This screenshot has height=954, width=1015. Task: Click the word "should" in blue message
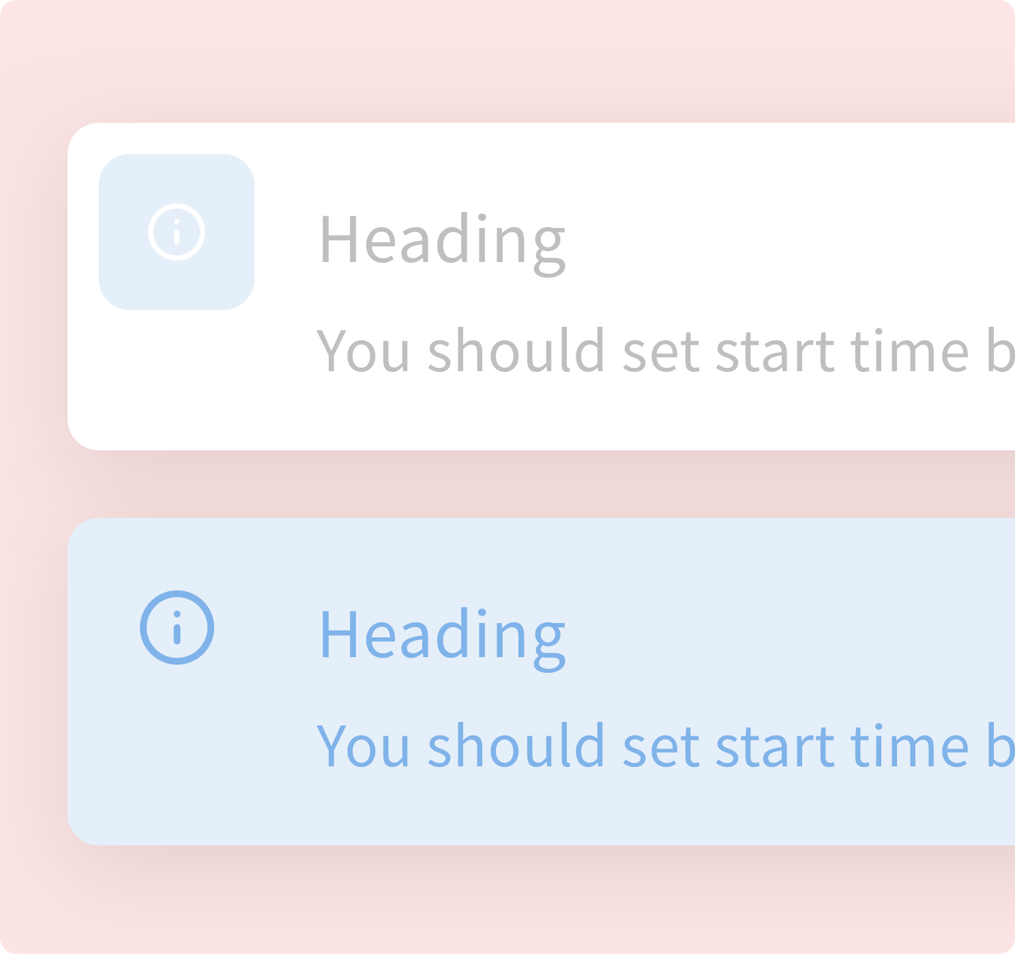[516, 747]
